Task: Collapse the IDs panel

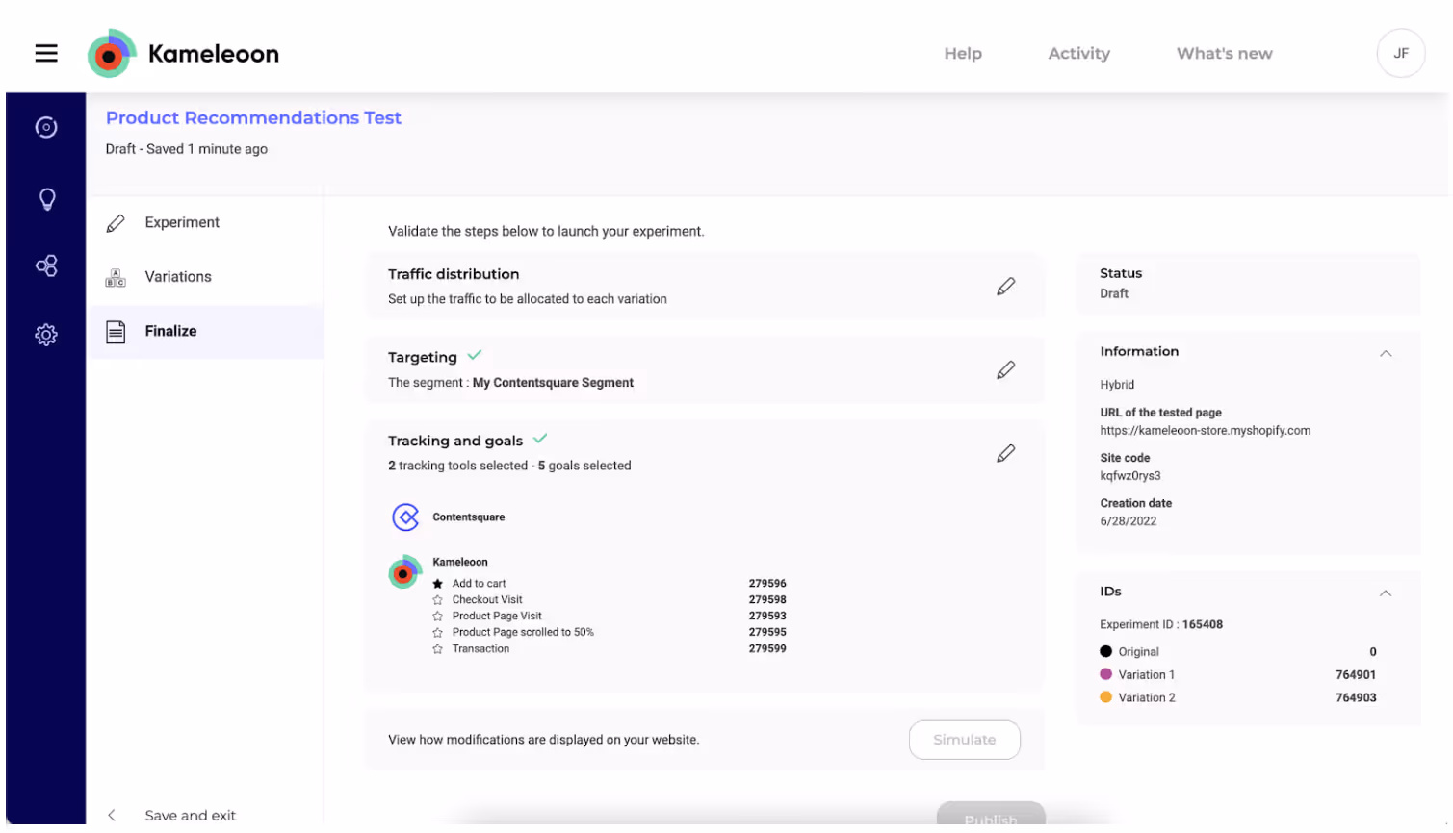Action: (1385, 593)
